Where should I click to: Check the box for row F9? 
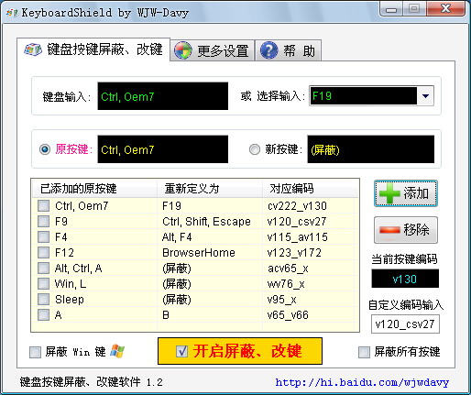pyautogui.click(x=43, y=221)
